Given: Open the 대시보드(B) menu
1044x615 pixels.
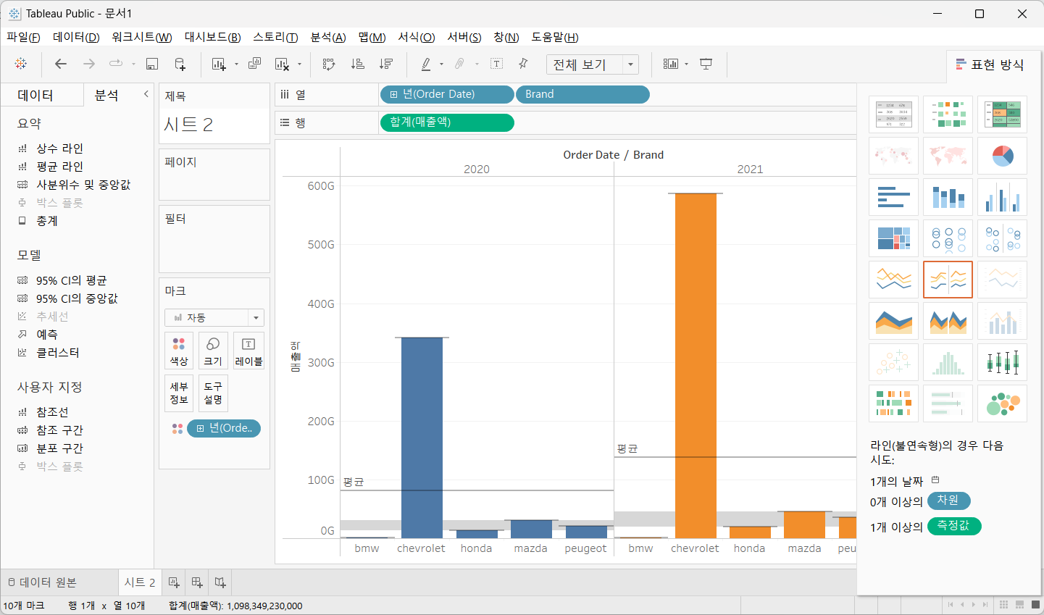Looking at the screenshot, I should 212,37.
